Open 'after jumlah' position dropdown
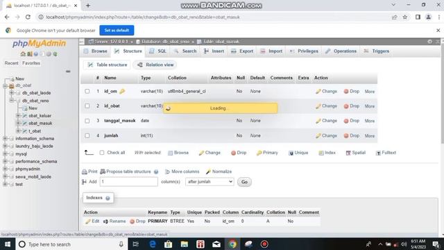Viewport: 444px width, 250px height. pyautogui.click(x=210, y=182)
